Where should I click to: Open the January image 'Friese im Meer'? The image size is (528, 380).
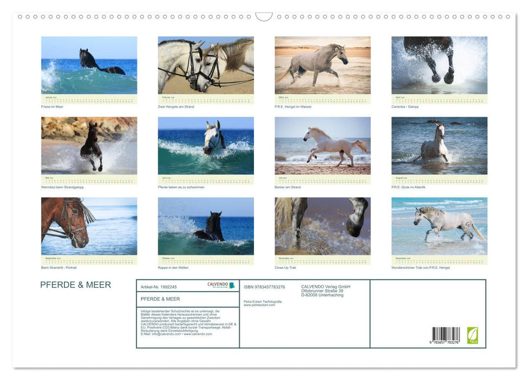[89, 65]
